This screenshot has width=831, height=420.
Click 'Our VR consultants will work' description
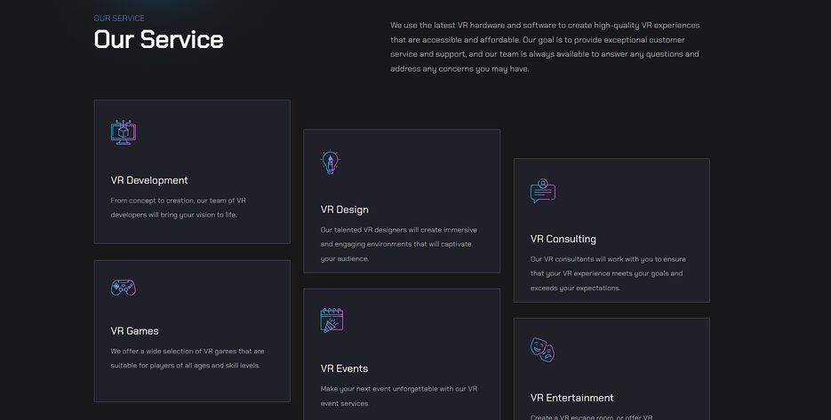click(609, 273)
